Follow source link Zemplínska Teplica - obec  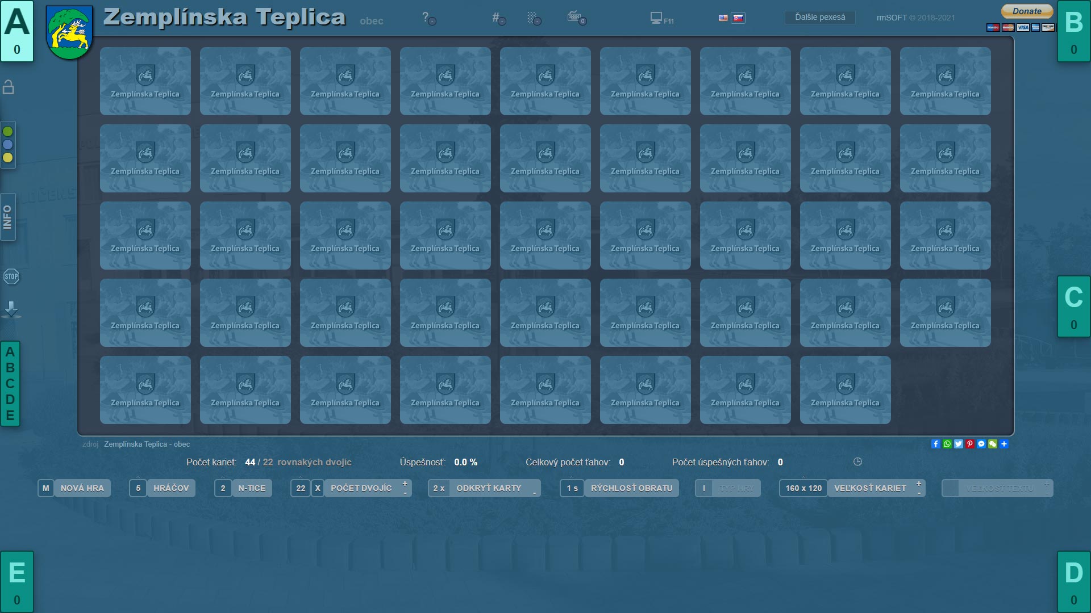[147, 444]
